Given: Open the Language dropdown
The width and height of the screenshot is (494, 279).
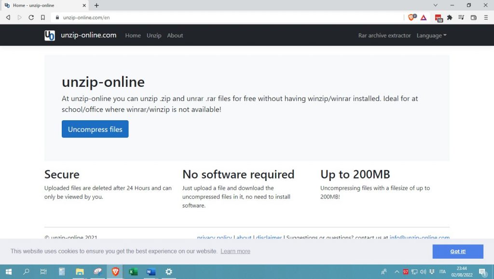Looking at the screenshot, I should [431, 35].
